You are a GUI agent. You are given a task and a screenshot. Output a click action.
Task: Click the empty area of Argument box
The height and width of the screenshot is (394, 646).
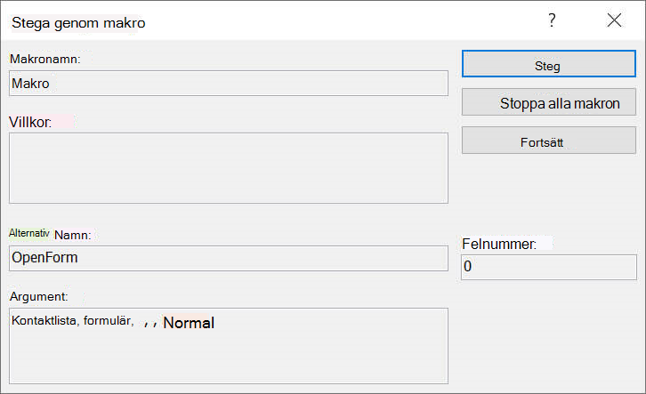(x=229, y=356)
